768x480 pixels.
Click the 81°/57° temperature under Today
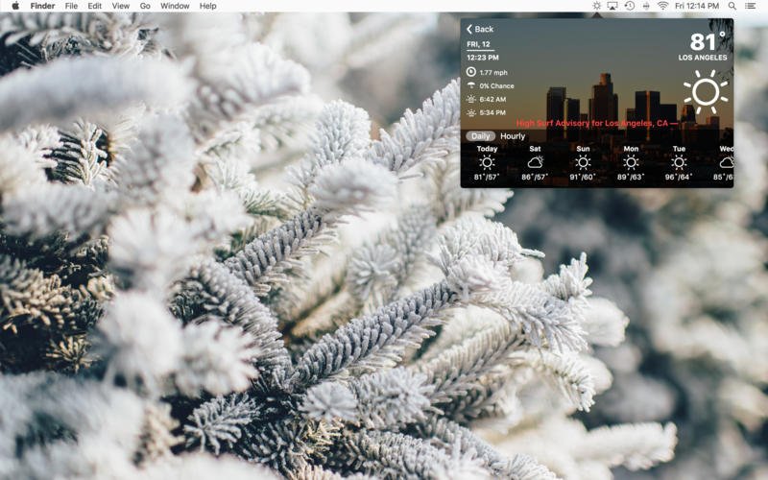point(487,177)
